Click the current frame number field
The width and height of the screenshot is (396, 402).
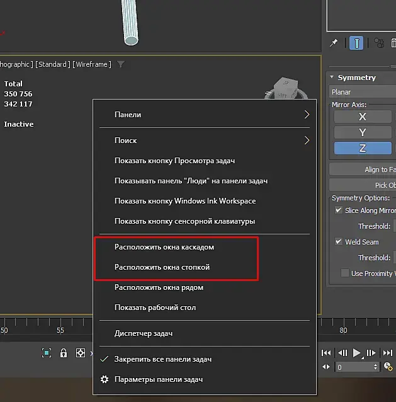(354, 367)
